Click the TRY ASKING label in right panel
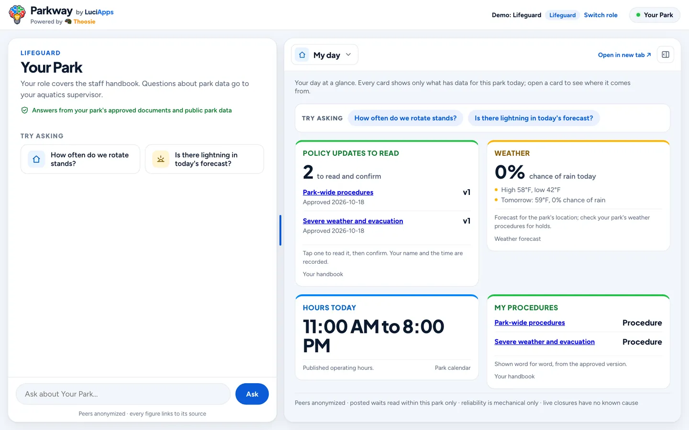Image resolution: width=689 pixels, height=430 pixels. pos(322,118)
